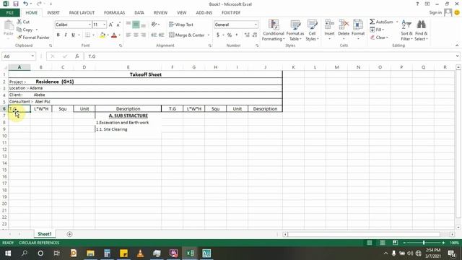Apply Comma Style format
The image size is (462, 260).
237,35
